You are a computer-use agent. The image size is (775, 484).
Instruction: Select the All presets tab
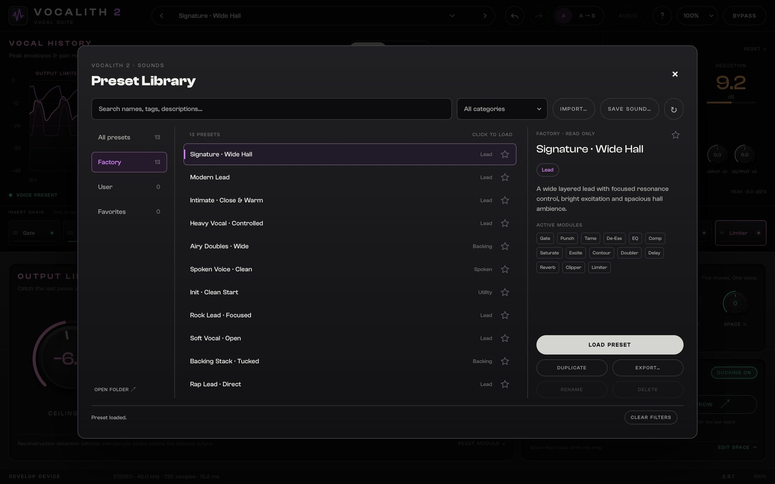(x=129, y=137)
